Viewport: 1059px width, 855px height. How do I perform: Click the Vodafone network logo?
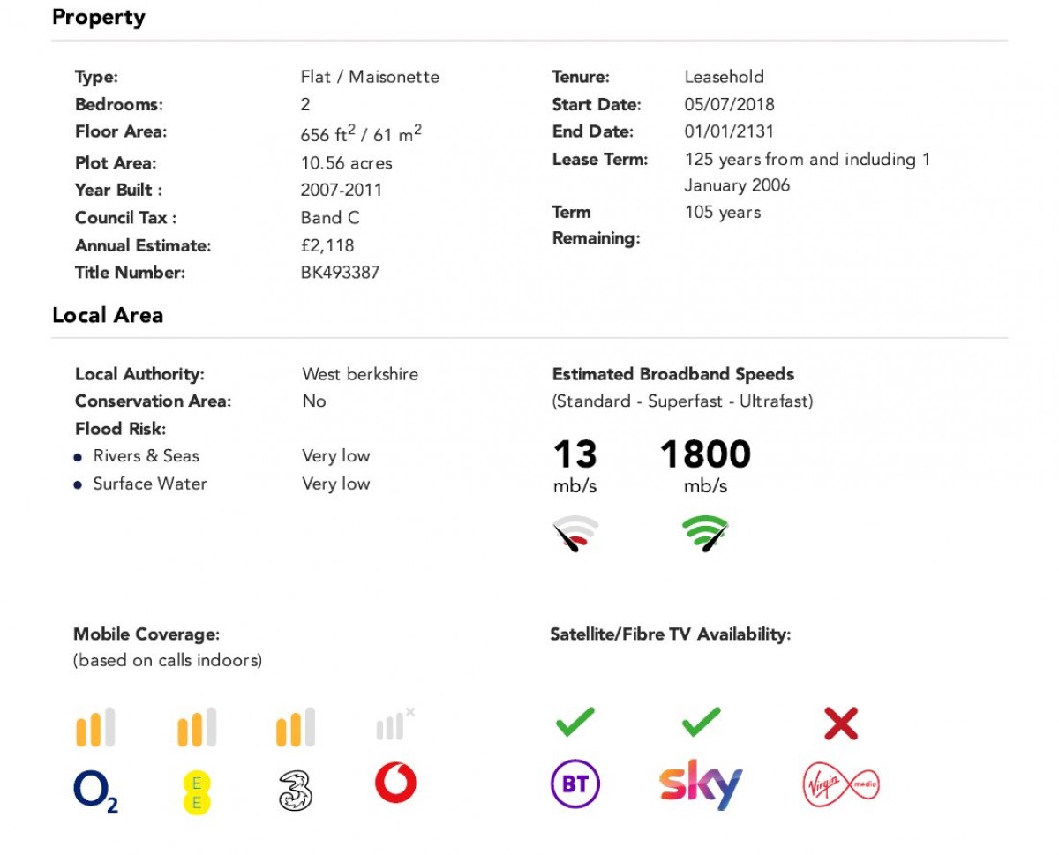point(394,783)
